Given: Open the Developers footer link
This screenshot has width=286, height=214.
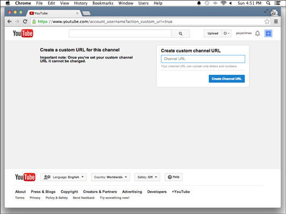Looking at the screenshot, I should (157, 192).
